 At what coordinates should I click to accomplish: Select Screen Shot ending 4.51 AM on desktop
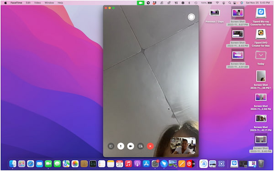coord(237,59)
